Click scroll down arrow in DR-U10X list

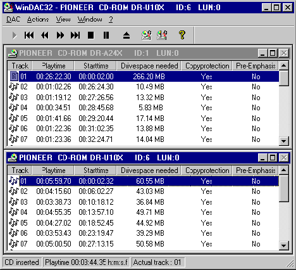pyautogui.click(x=284, y=245)
